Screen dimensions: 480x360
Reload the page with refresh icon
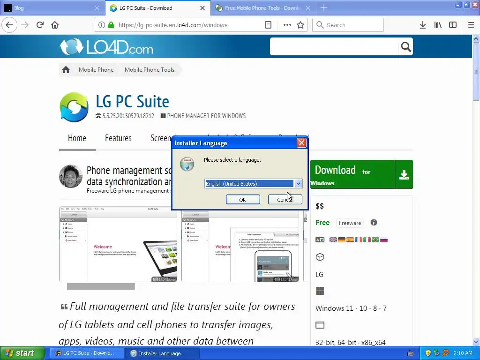40,25
